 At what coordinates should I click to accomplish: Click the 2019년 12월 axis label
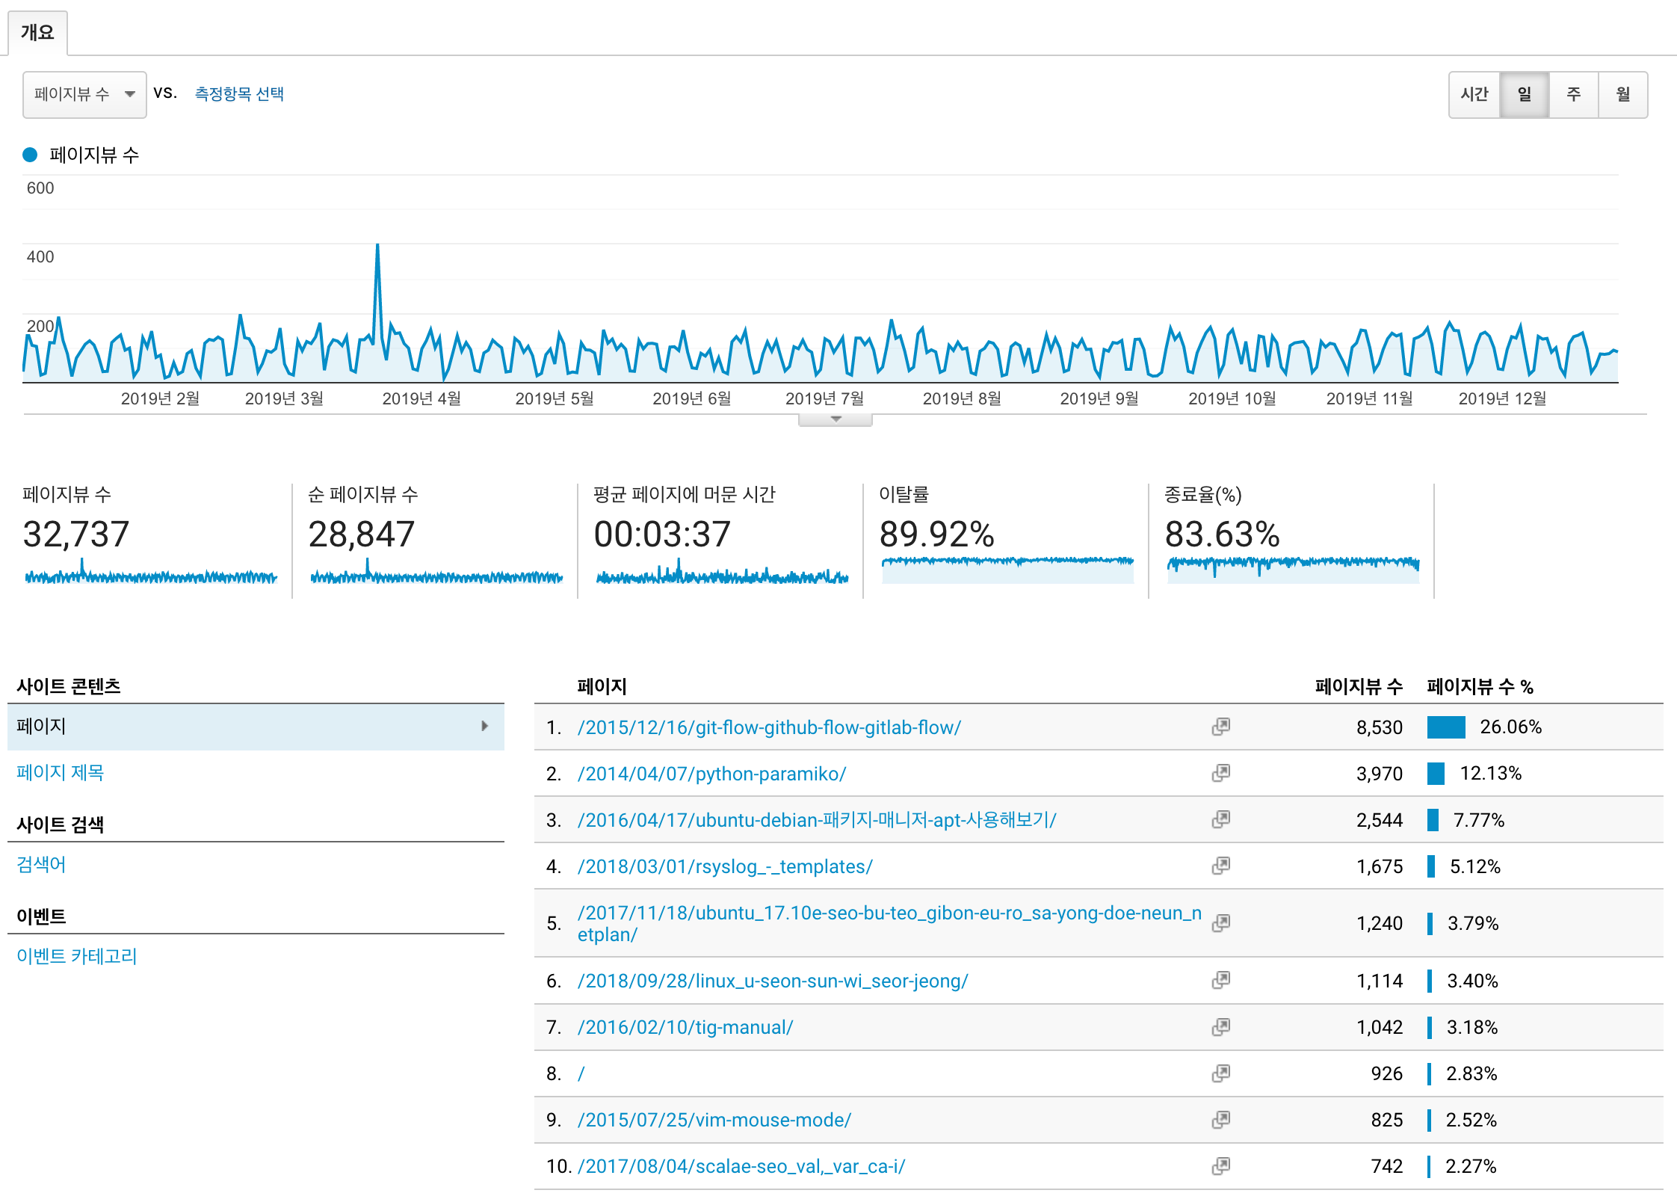click(1502, 398)
